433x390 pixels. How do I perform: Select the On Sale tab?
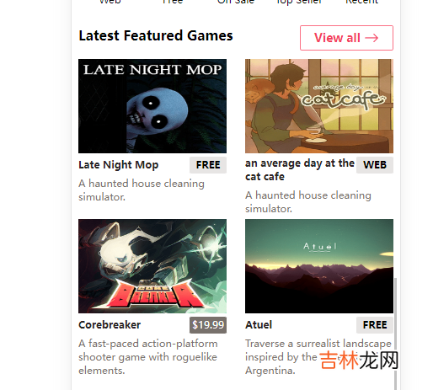236,2
